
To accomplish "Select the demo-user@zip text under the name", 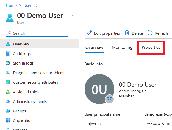I will tap(133, 91).
